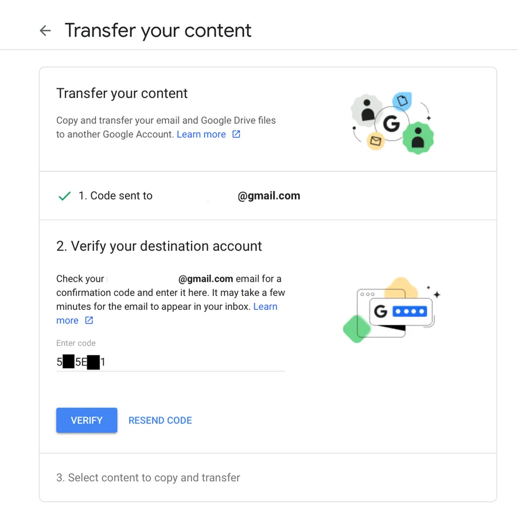The width and height of the screenshot is (518, 514).
Task: Expand step 3 Select content to copy
Action: pyautogui.click(x=267, y=477)
